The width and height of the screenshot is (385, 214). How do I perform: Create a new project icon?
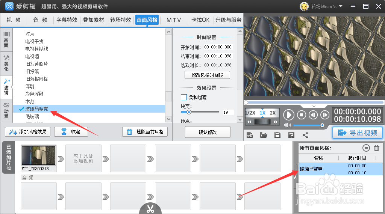click(x=250, y=135)
